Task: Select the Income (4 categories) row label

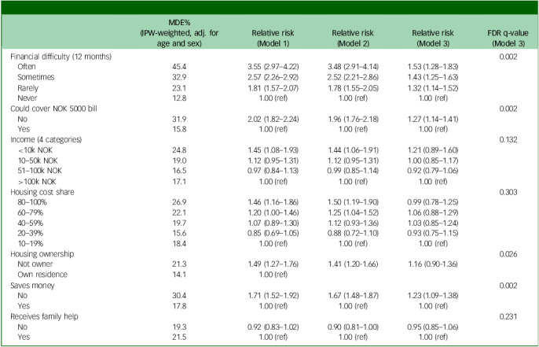Action: tap(46, 140)
